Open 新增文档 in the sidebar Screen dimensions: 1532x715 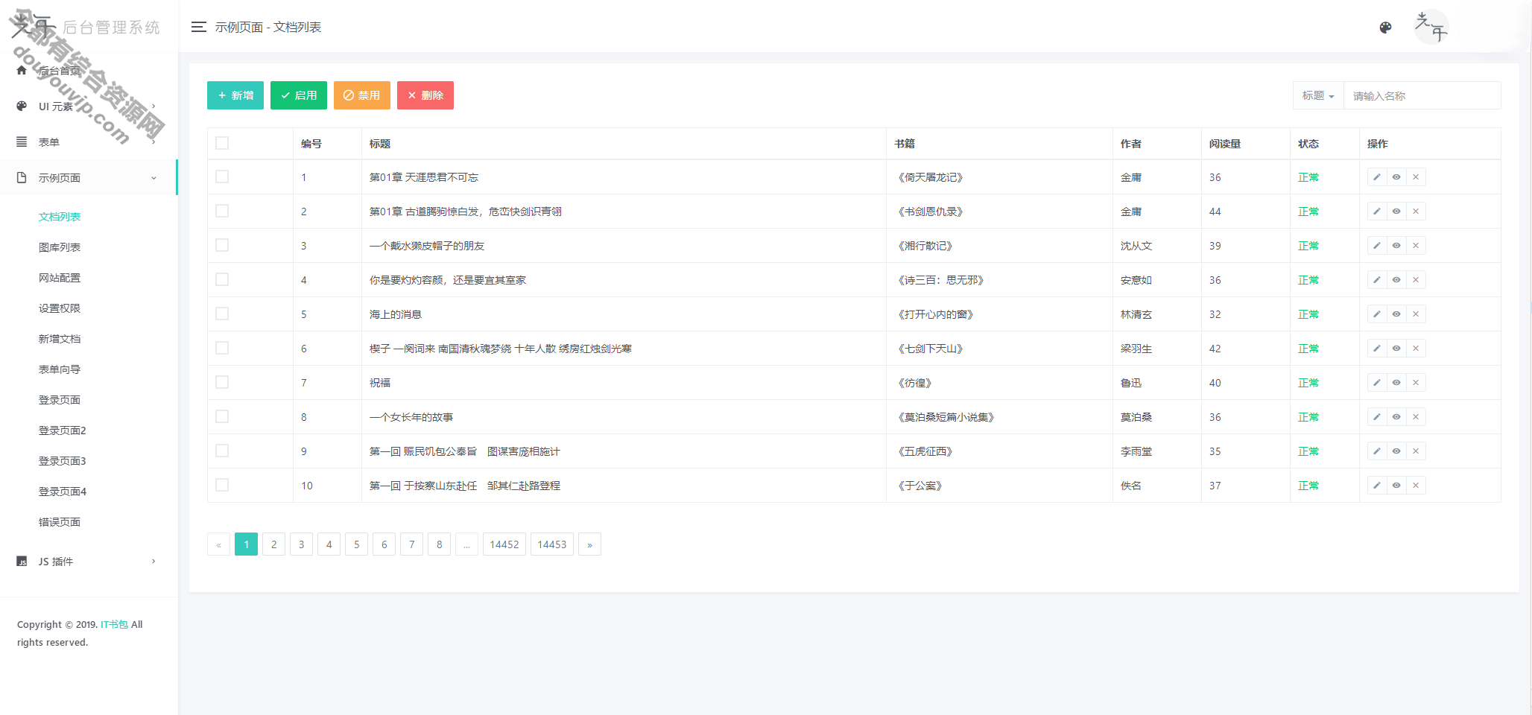(60, 339)
